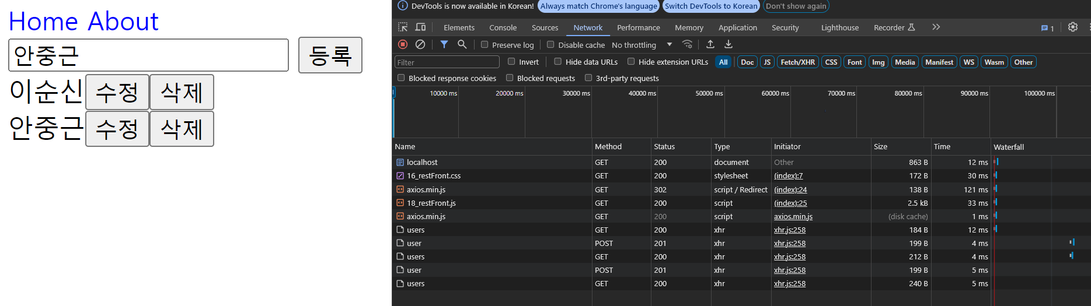Open the Home link
The image size is (1091, 306).
coord(43,22)
